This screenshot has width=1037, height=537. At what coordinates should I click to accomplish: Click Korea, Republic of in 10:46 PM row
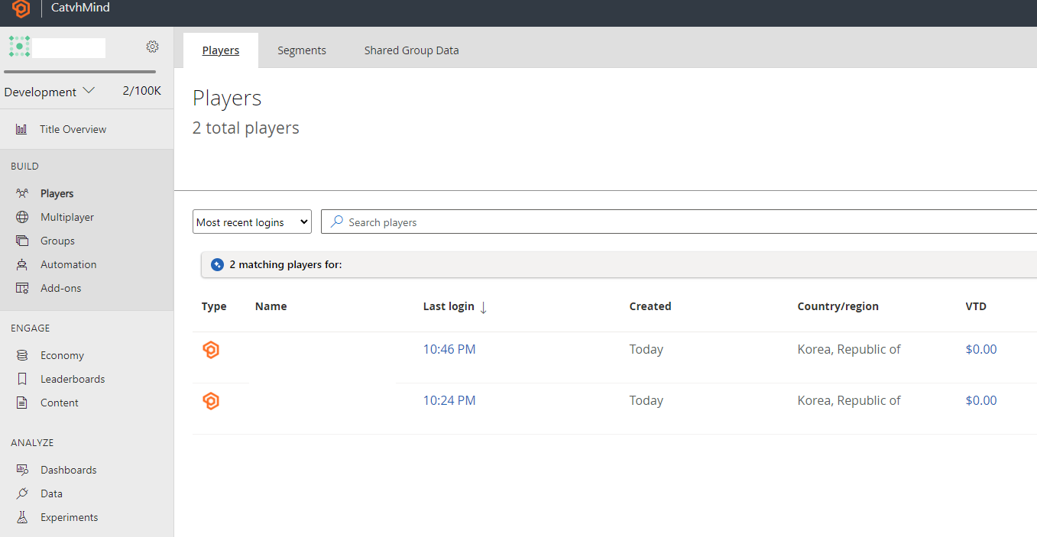point(849,349)
